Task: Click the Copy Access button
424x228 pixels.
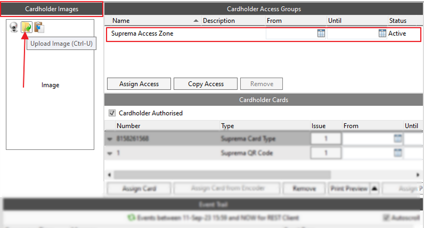Action: coord(206,84)
